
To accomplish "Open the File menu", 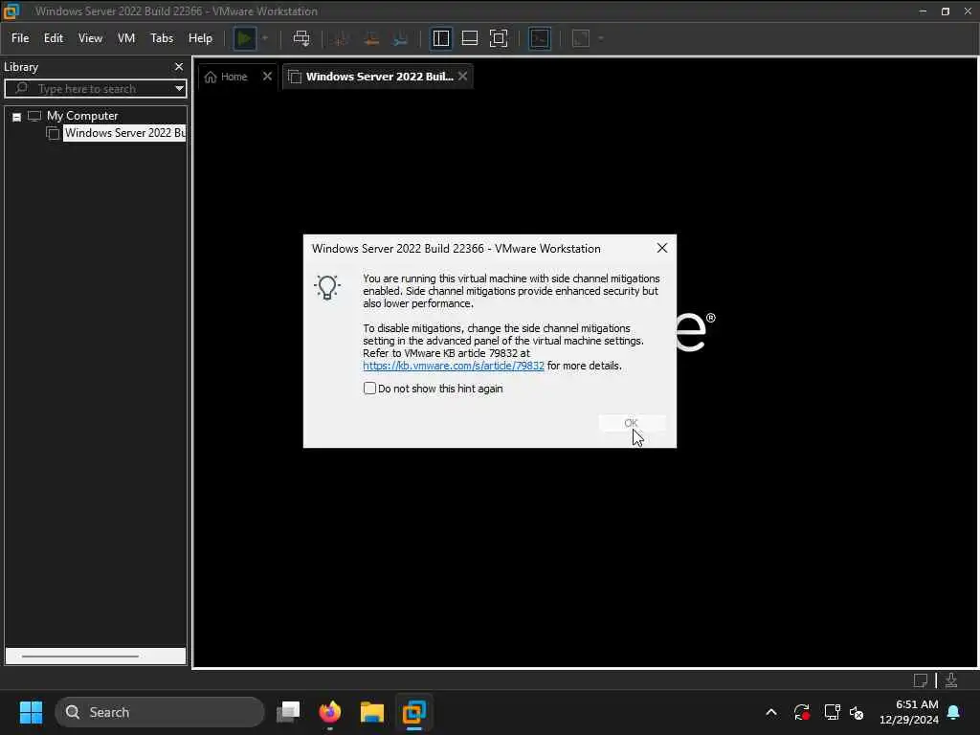I will coord(20,38).
